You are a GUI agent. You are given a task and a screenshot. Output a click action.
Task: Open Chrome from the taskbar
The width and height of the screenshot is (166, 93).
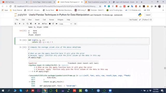click(45, 91)
